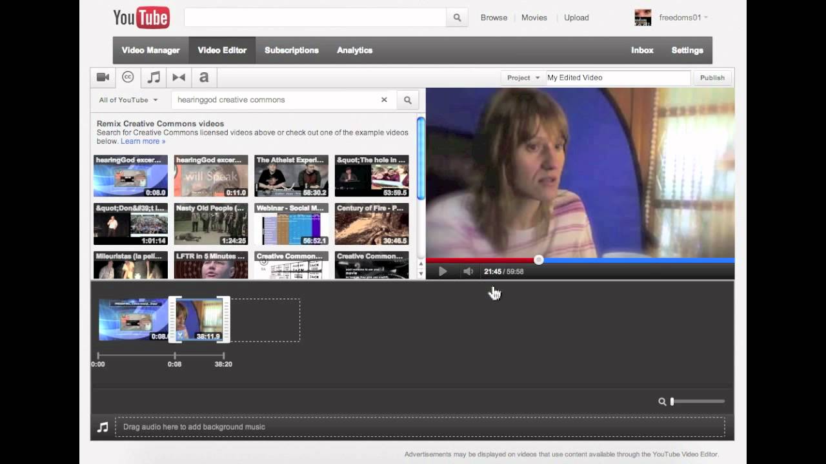This screenshot has width=826, height=464.
Task: Mute the preview player volume
Action: point(468,271)
